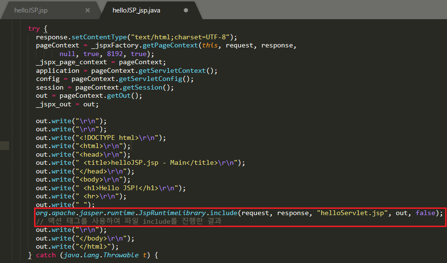Close the helloJSP.jsp tab

pyautogui.click(x=87, y=10)
